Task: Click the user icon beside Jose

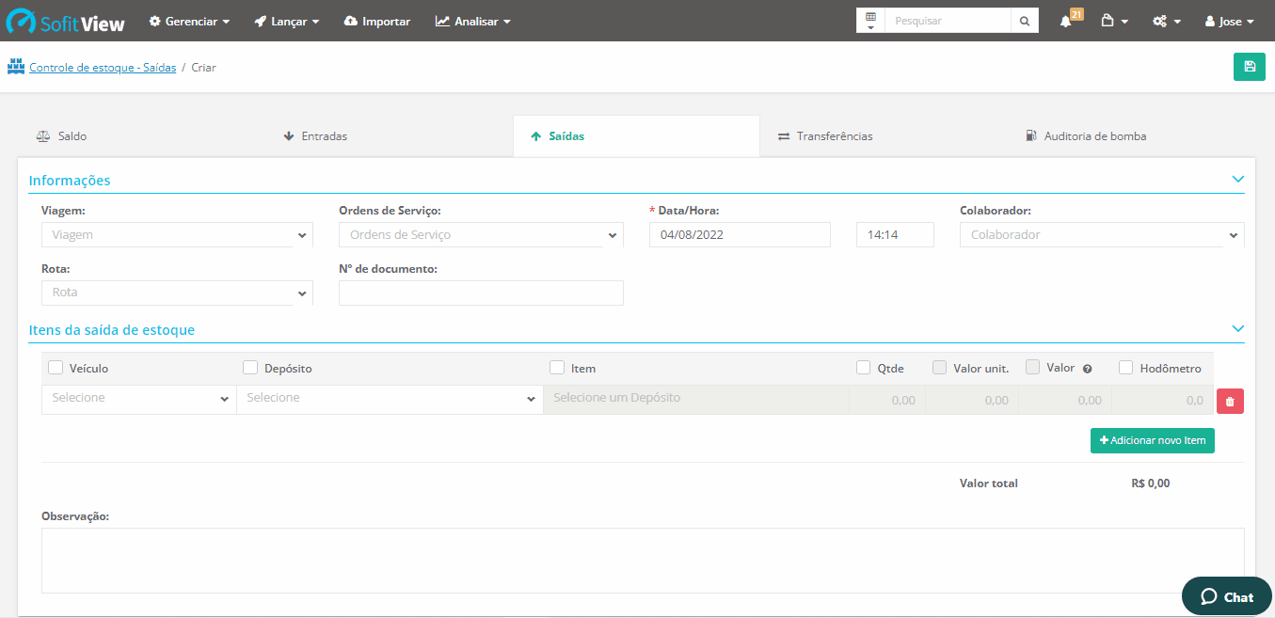Action: 1210,21
